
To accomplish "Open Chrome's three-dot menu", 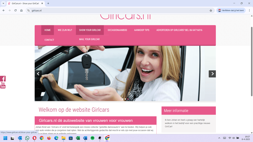I will point(249,10).
